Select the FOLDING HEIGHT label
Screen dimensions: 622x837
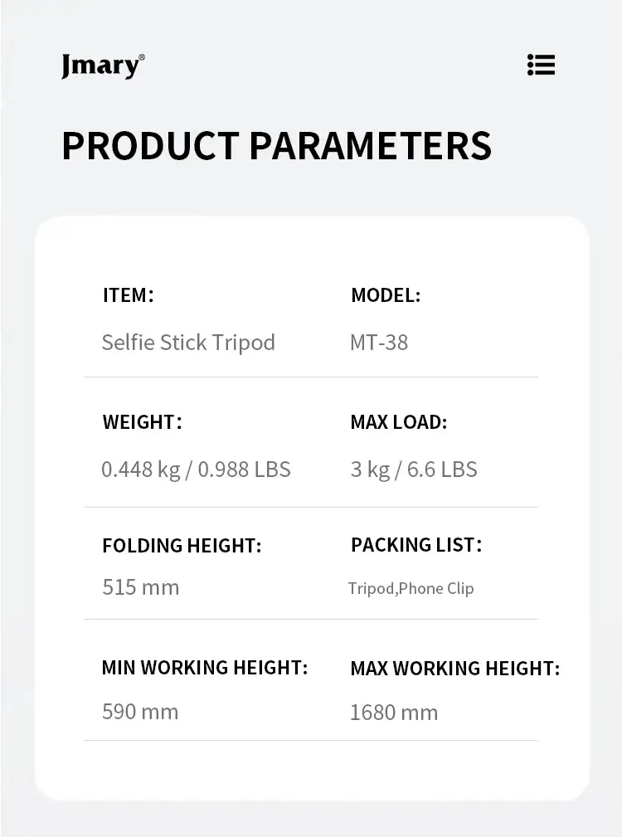click(182, 546)
